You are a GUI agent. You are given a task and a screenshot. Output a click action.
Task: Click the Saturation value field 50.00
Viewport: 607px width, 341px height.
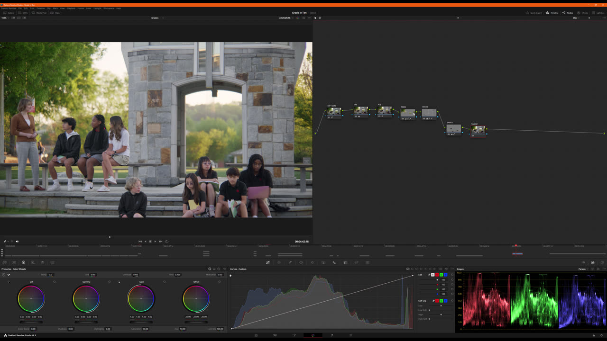coord(145,329)
